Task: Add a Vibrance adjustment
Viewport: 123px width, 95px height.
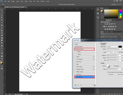Action: [x=114, y=24]
